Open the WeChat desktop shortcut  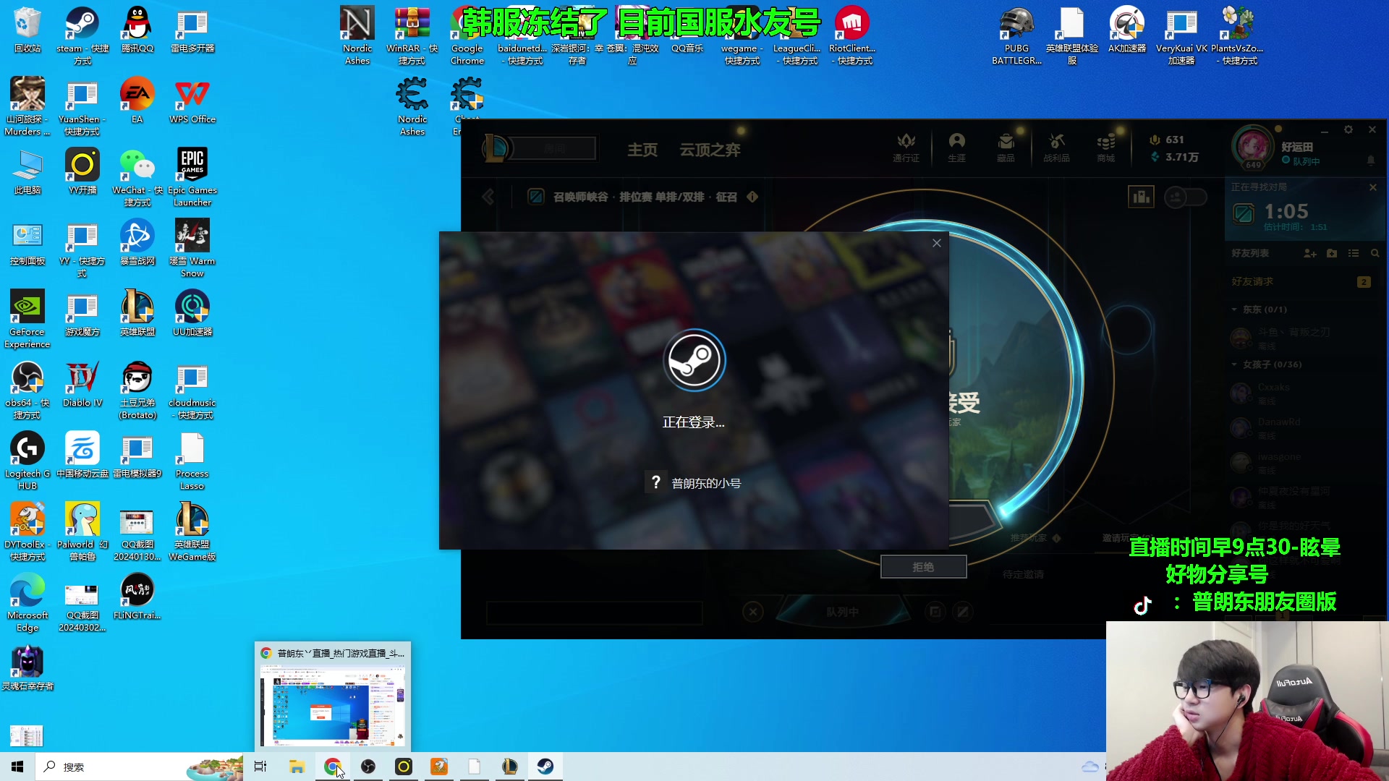point(137,177)
